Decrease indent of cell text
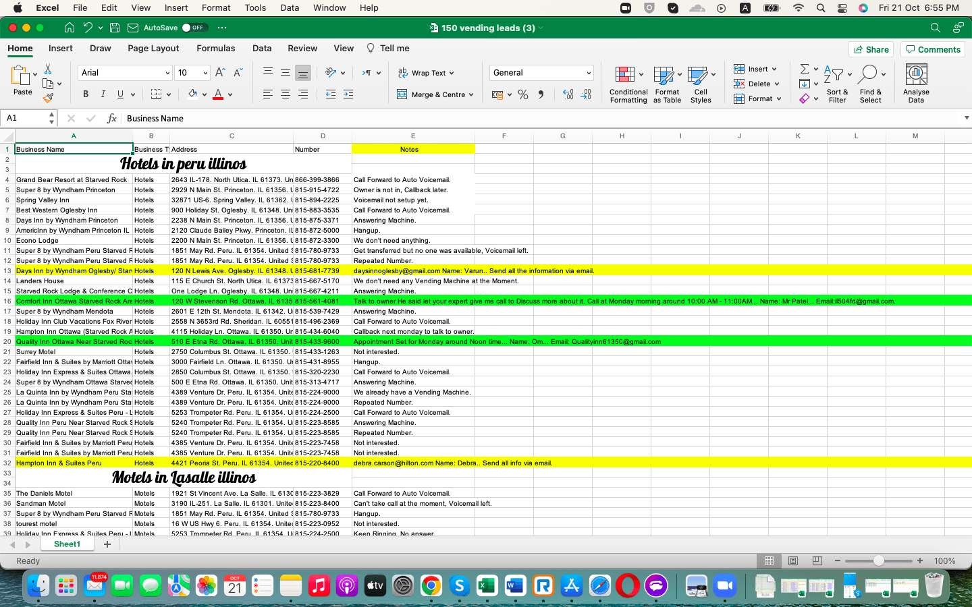This screenshot has width=972, height=607. click(x=331, y=94)
